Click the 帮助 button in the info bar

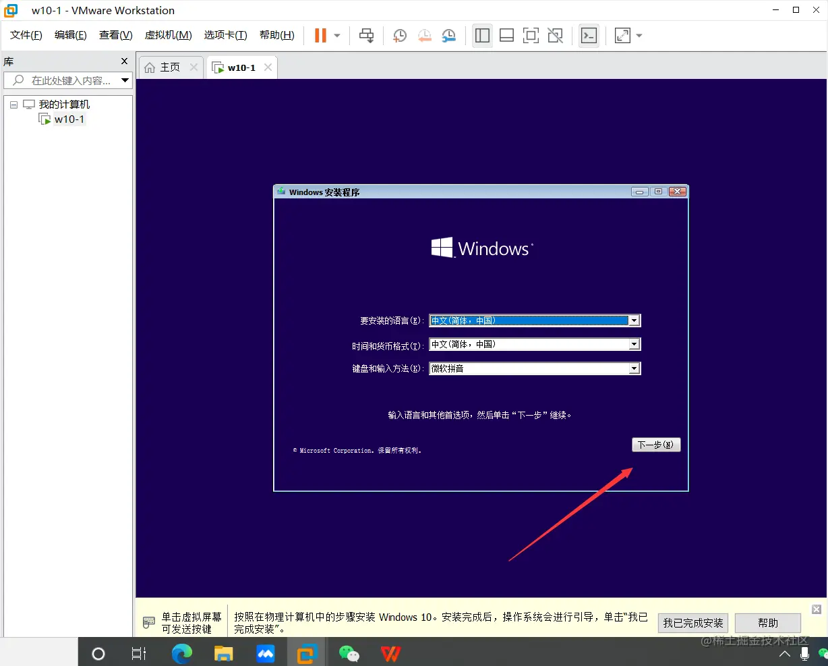(768, 623)
